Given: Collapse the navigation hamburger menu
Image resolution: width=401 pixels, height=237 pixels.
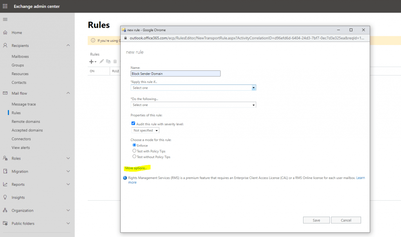Looking at the screenshot, I should [5, 20].
